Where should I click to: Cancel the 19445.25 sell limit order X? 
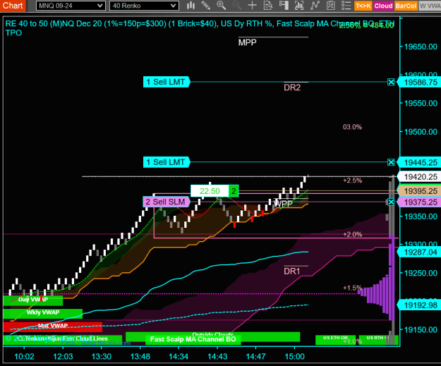[391, 162]
